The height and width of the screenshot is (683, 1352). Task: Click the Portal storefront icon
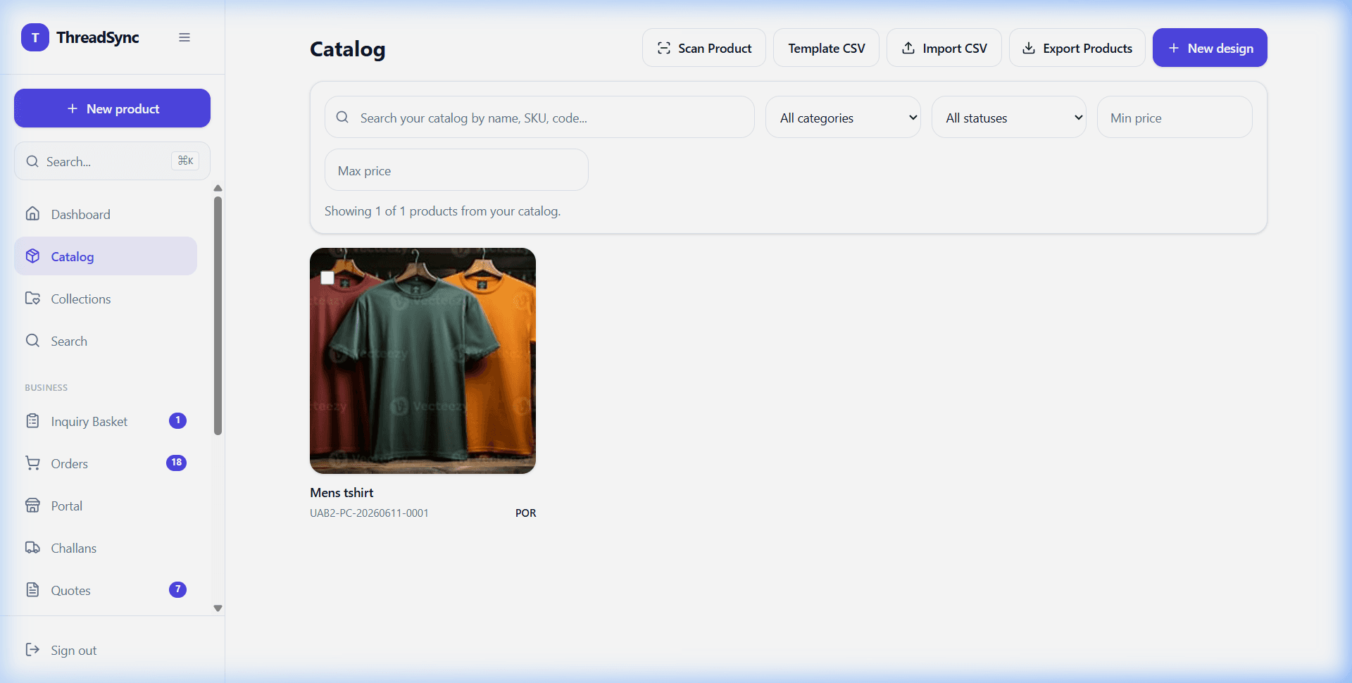pos(32,506)
